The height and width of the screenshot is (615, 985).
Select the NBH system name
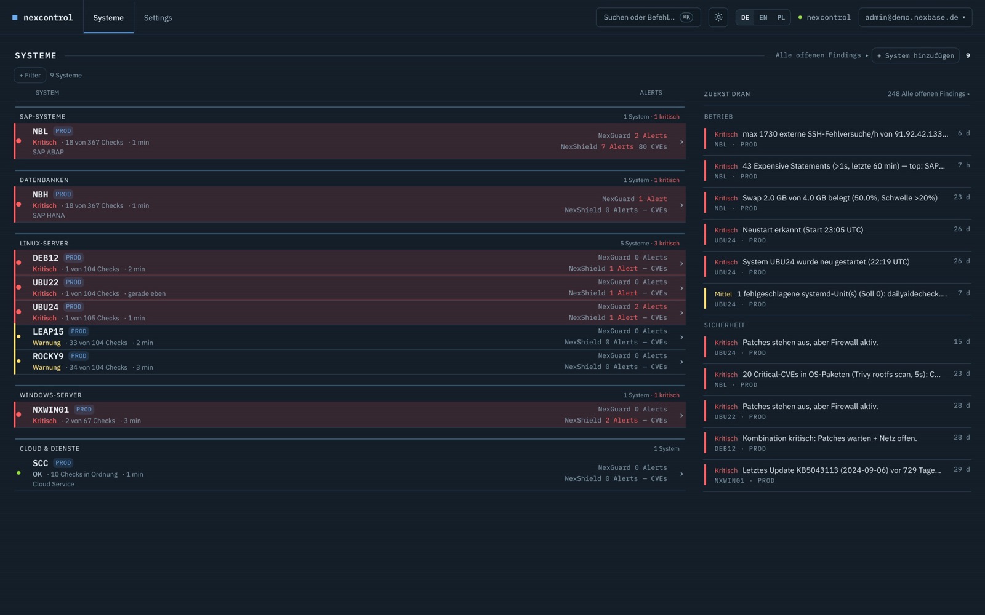coord(40,194)
